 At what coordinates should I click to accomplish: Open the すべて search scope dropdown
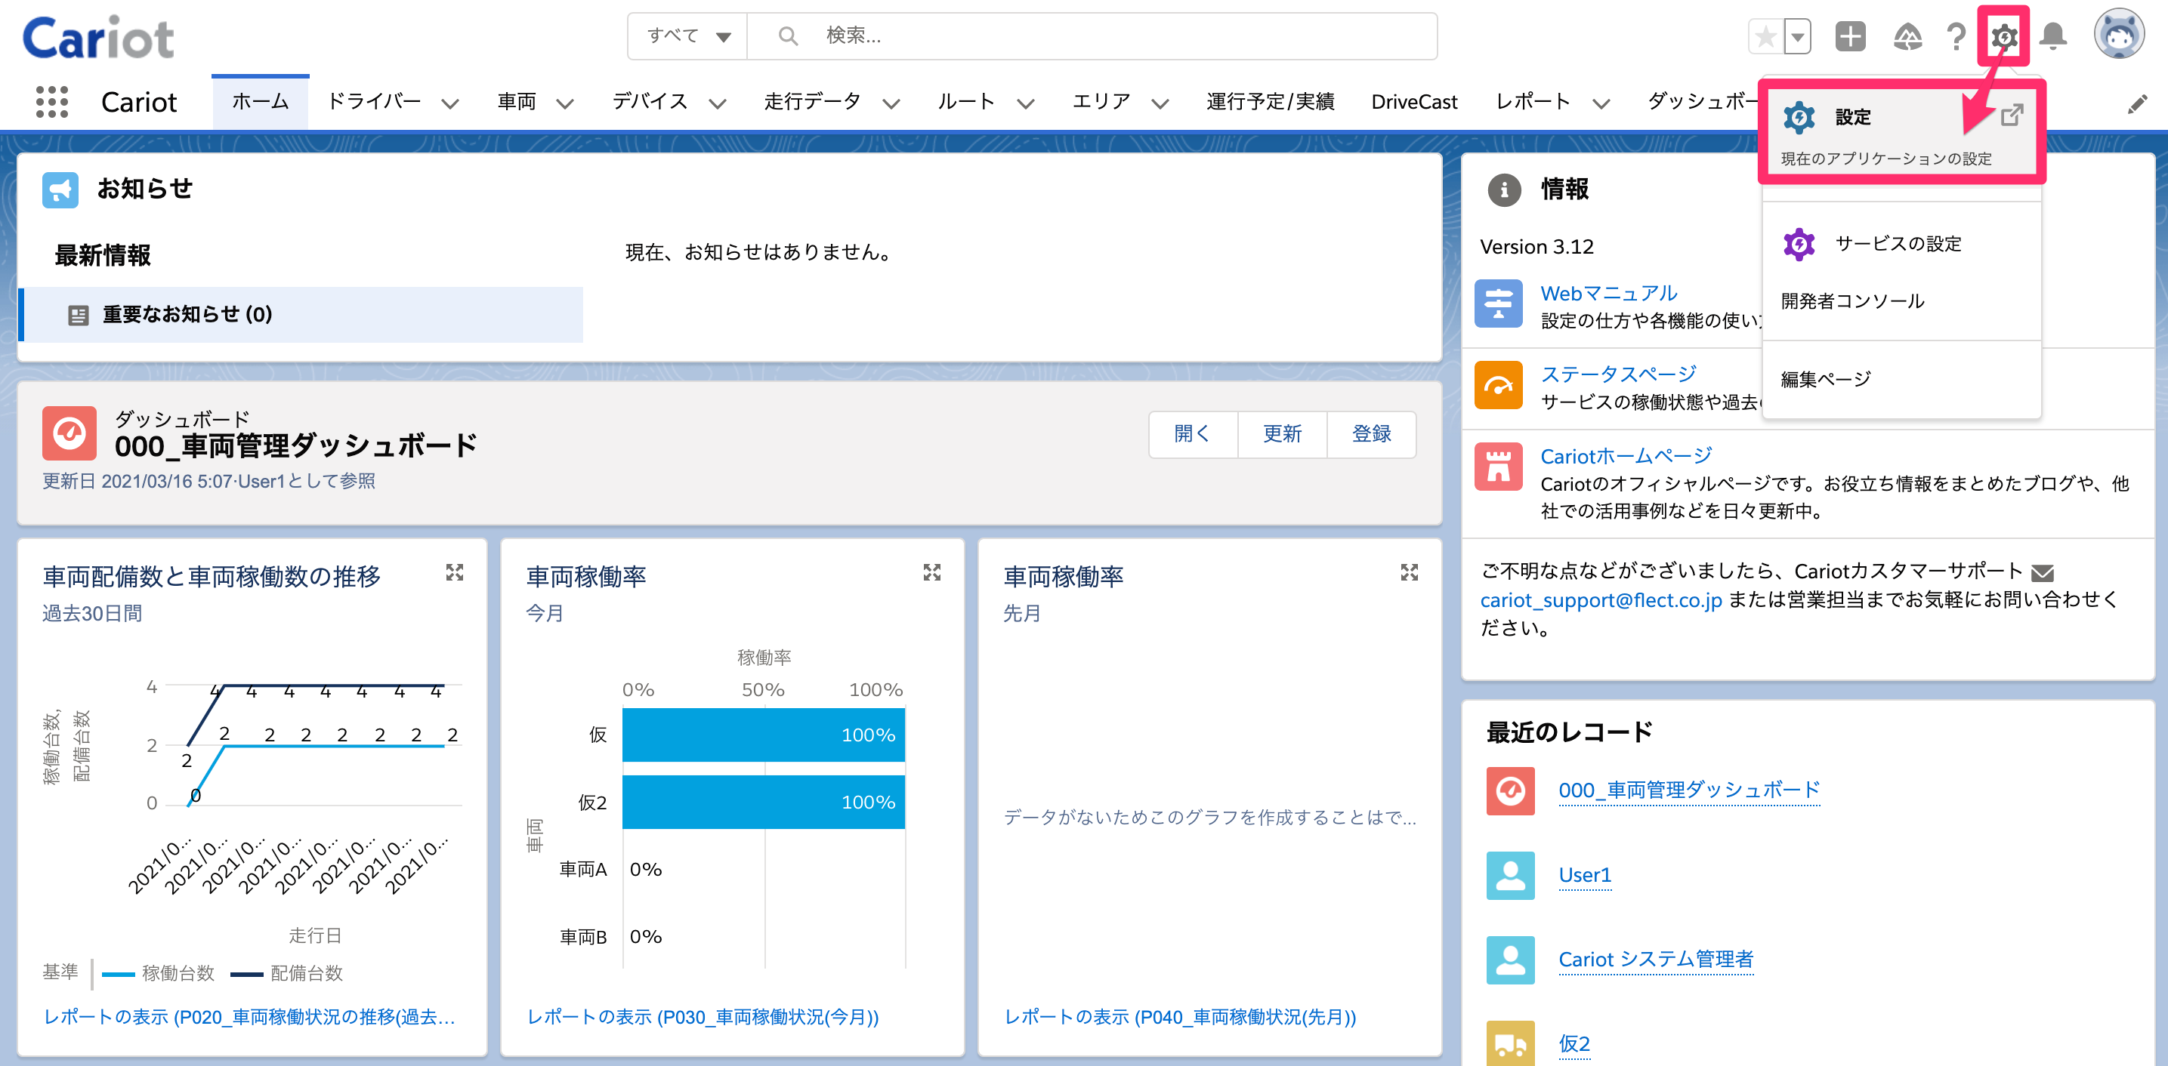point(687,36)
